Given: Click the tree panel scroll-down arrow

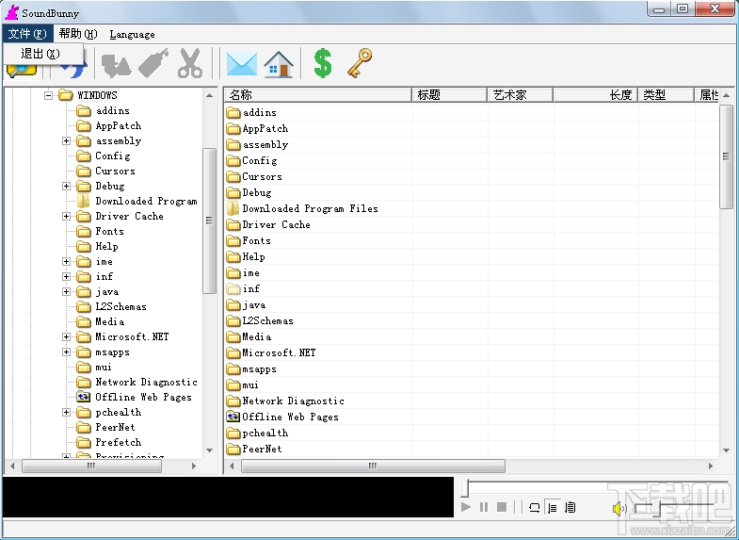Looking at the screenshot, I should 210,450.
